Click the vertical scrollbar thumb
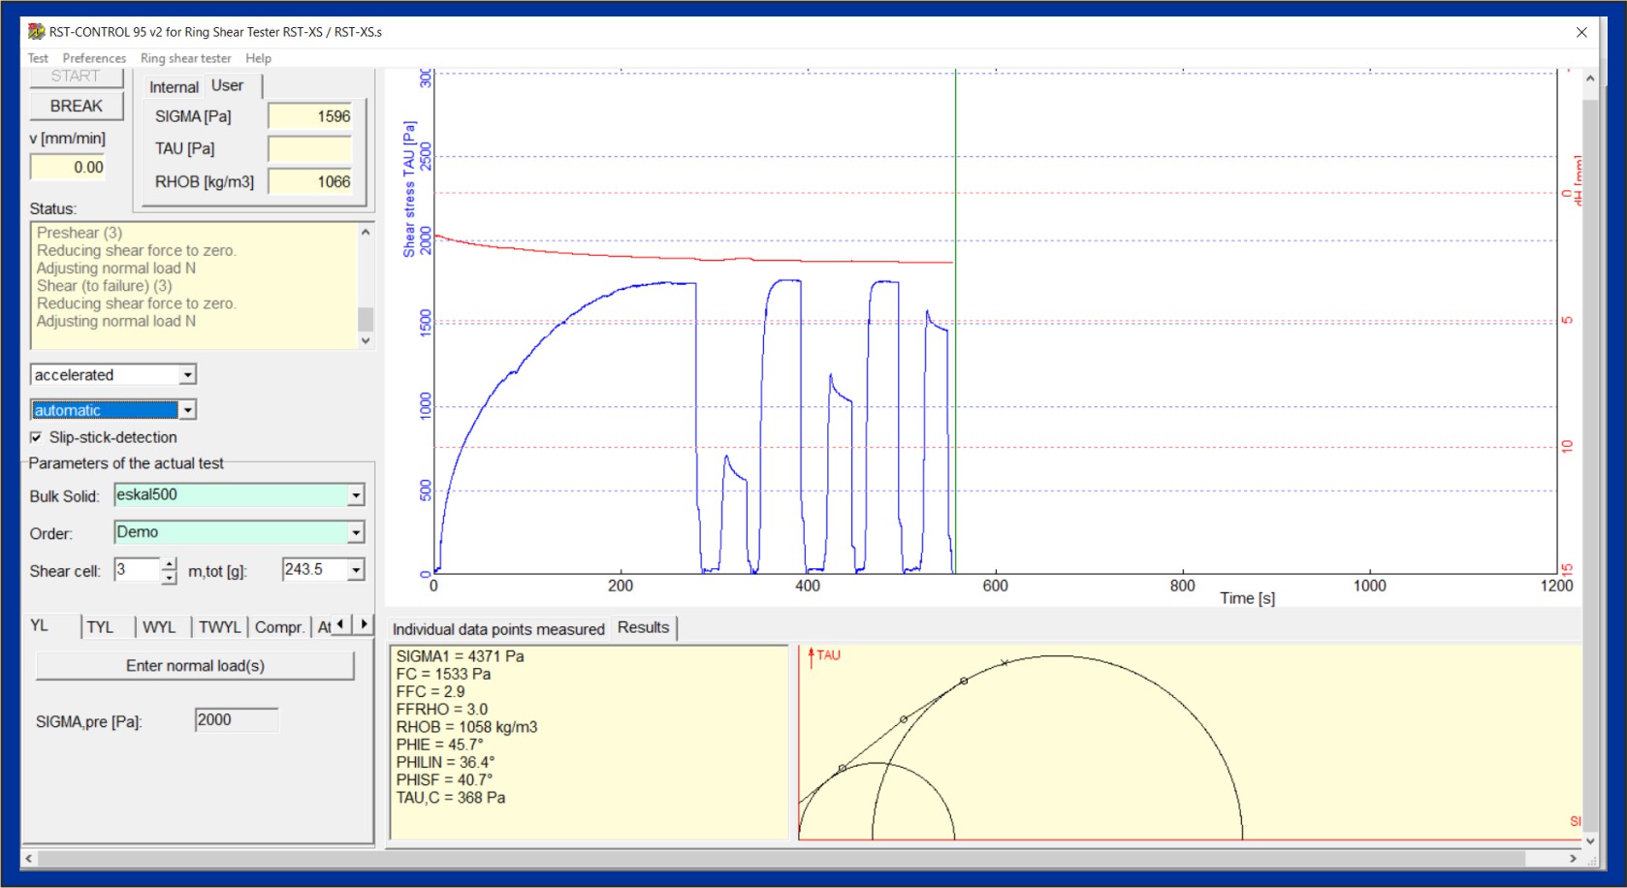Viewport: 1627px width, 888px height. click(x=1590, y=465)
